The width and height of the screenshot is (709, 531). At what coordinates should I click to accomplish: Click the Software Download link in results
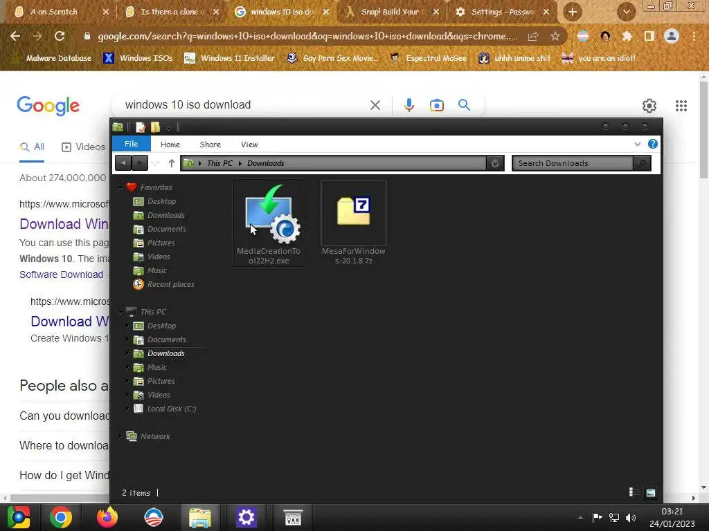[x=61, y=274]
